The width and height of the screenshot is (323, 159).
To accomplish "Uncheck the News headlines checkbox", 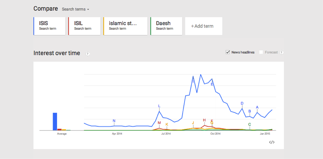I will tap(228, 52).
